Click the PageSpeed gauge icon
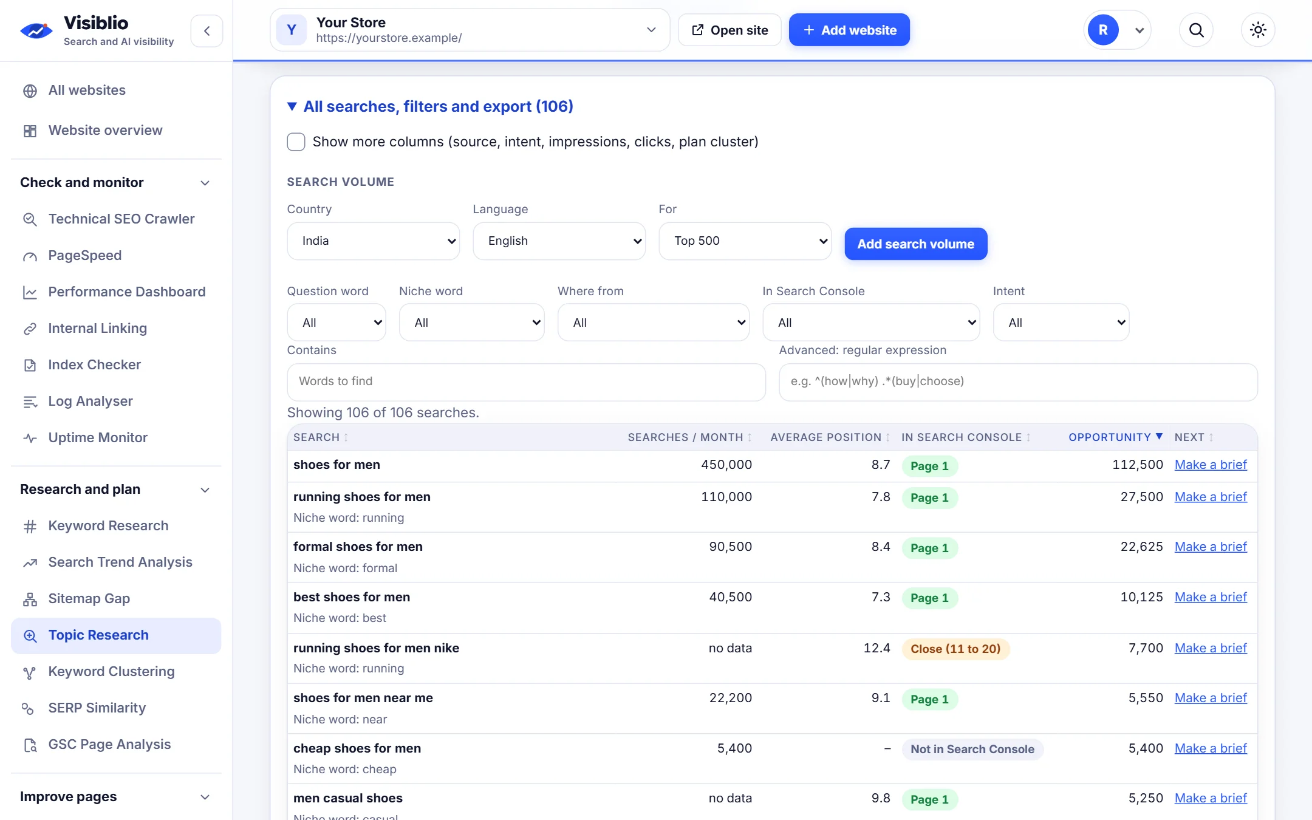The height and width of the screenshot is (820, 1312). (x=30, y=256)
